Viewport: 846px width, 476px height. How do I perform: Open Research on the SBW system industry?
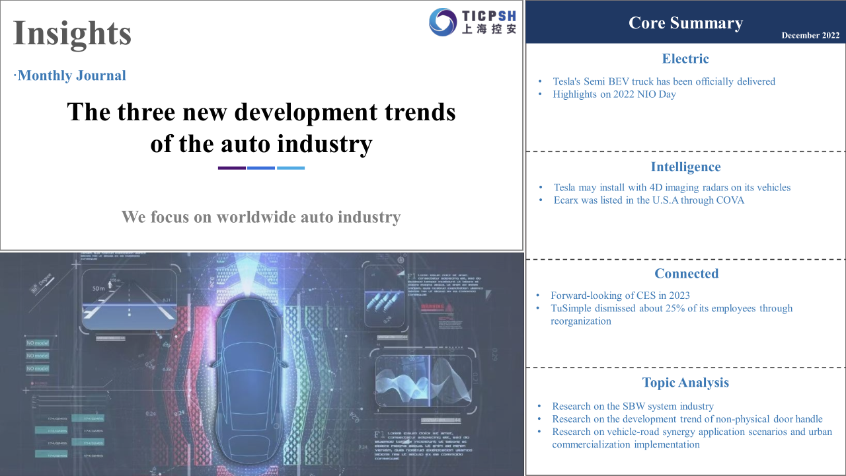[633, 406]
